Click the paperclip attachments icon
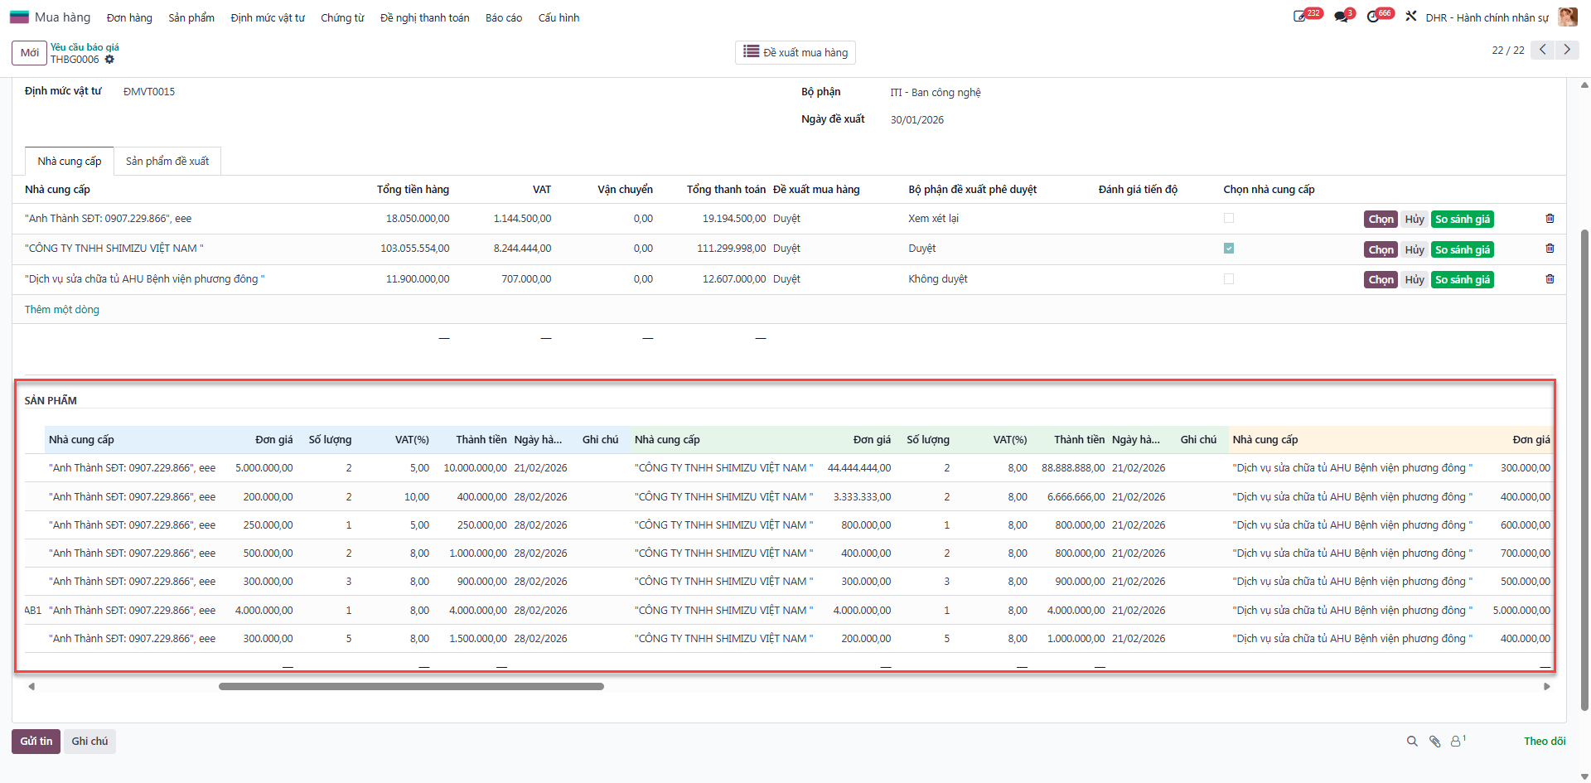The width and height of the screenshot is (1591, 783). coord(1434,742)
